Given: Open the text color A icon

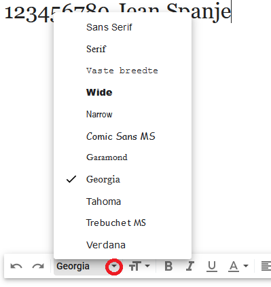Looking at the screenshot, I should point(234,267).
